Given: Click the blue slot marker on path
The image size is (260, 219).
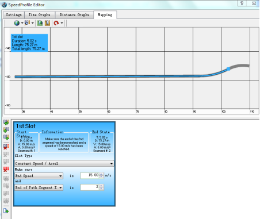Looking at the screenshot, I should 228,69.
